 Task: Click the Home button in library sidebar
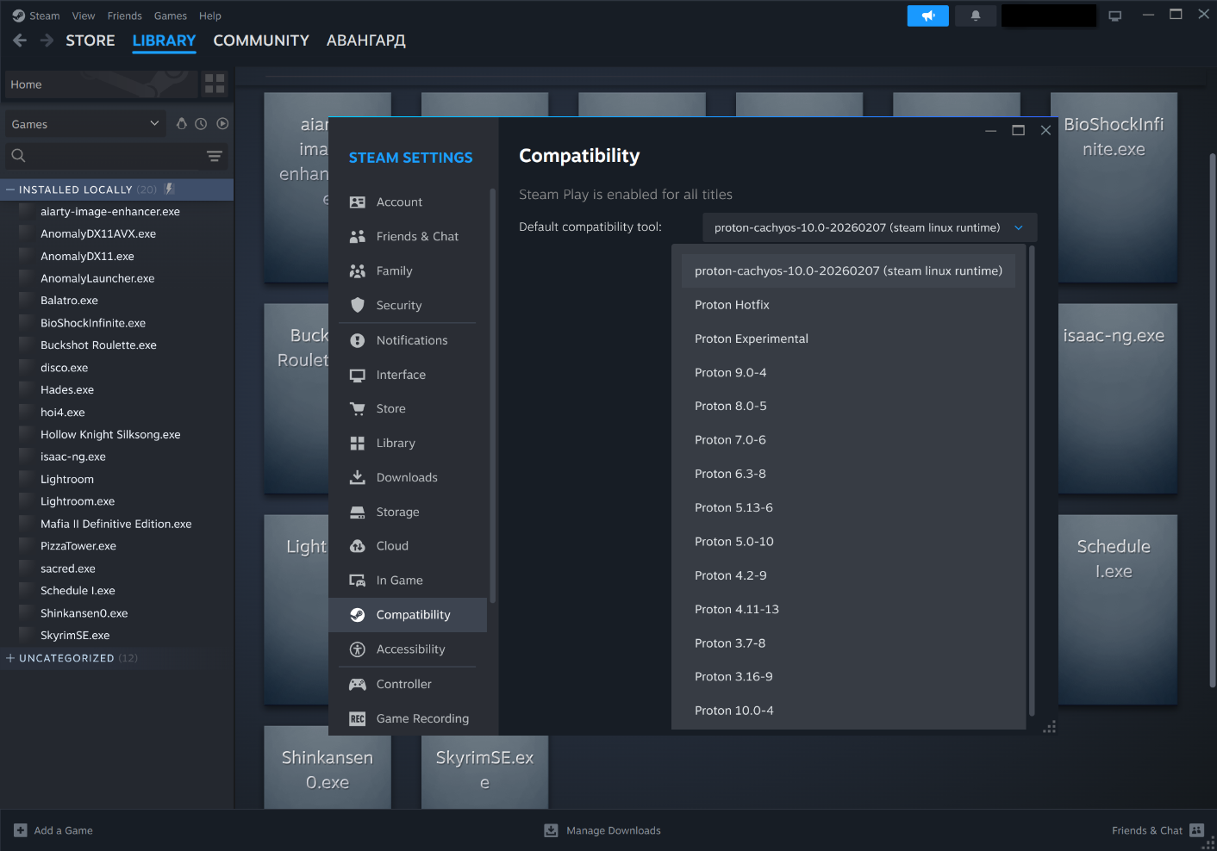click(x=102, y=84)
